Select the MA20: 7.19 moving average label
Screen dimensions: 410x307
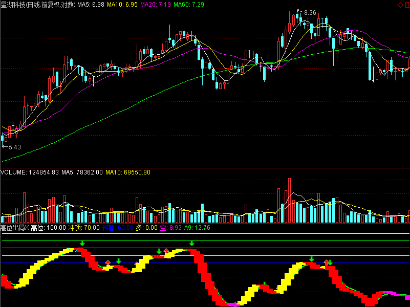tap(156, 5)
